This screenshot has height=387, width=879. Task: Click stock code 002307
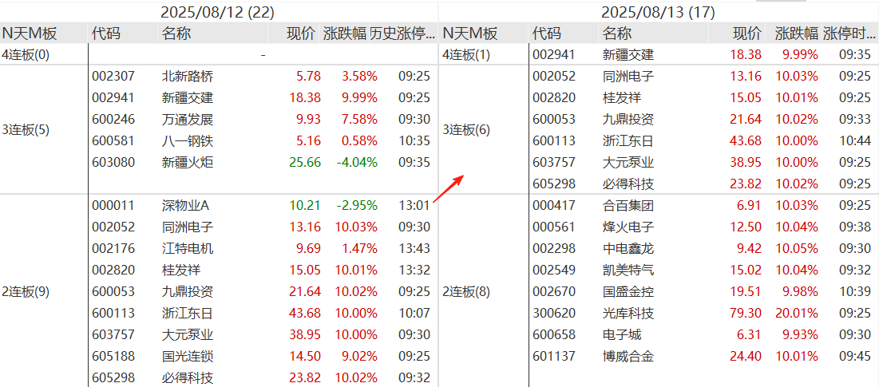113,76
